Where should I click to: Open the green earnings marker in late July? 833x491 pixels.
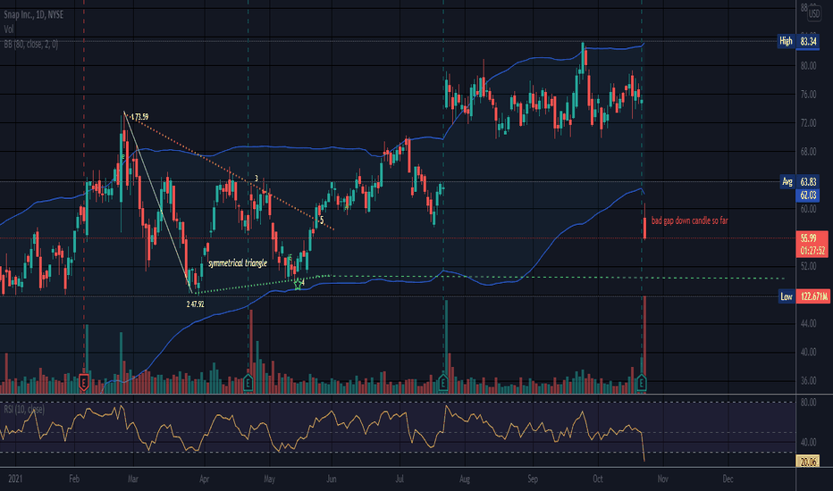443,382
